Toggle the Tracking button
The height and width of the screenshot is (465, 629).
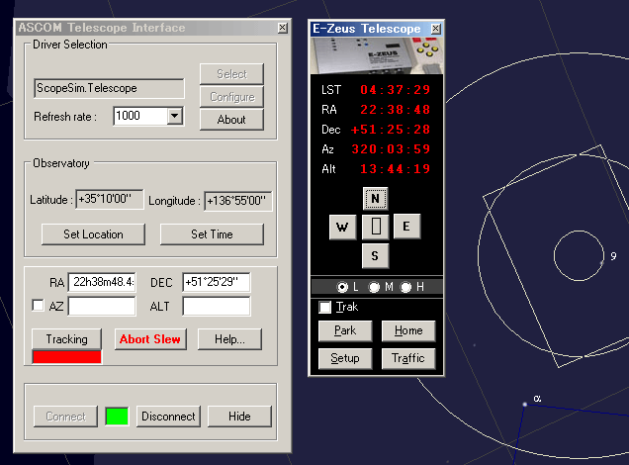(66, 339)
